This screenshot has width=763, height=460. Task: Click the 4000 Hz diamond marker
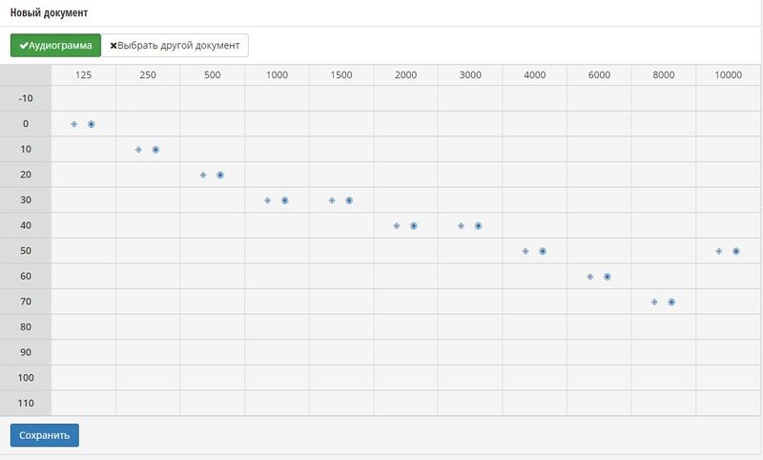click(x=526, y=251)
